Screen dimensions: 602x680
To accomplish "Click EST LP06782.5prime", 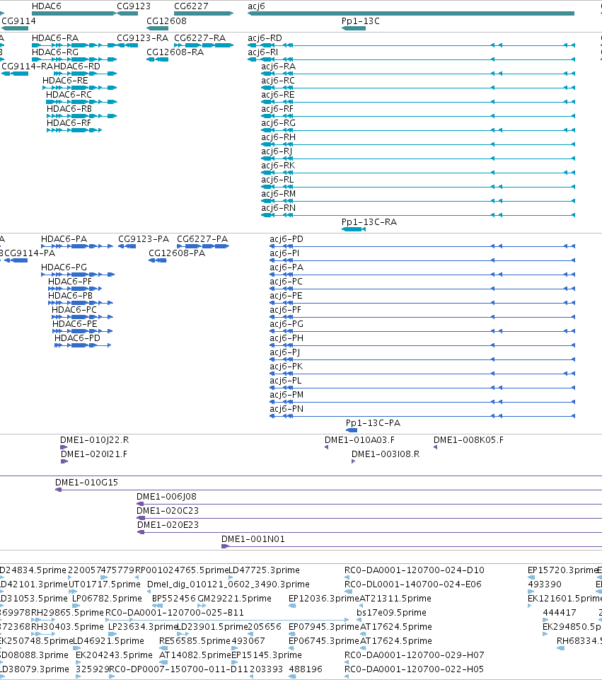I will pos(107,599).
